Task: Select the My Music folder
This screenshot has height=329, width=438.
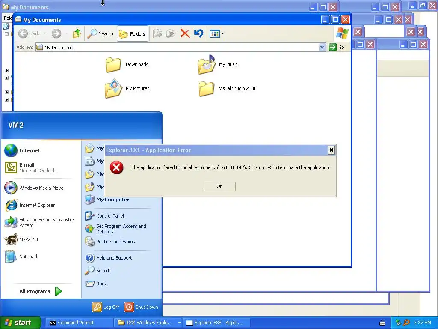Action: click(218, 65)
